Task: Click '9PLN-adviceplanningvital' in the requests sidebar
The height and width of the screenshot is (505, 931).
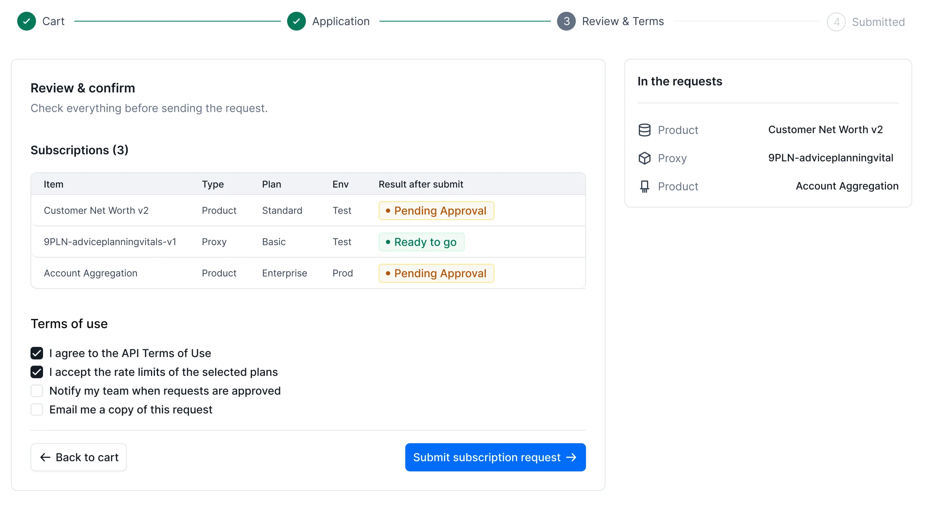Action: [x=830, y=158]
